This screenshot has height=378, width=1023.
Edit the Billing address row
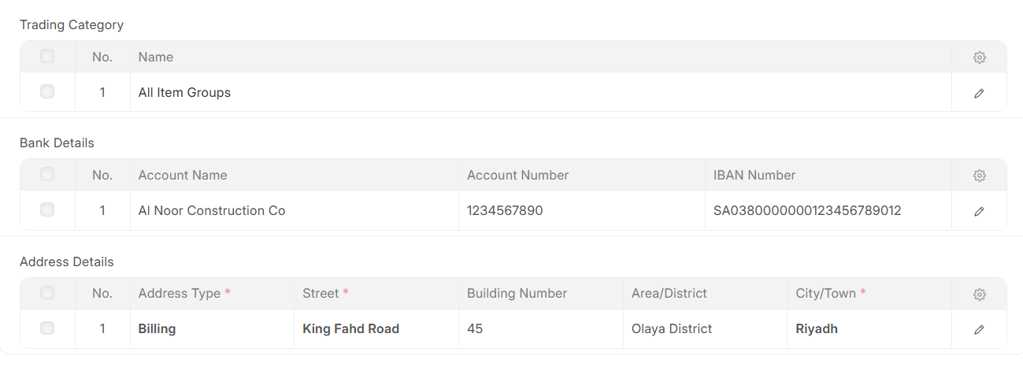[979, 329]
